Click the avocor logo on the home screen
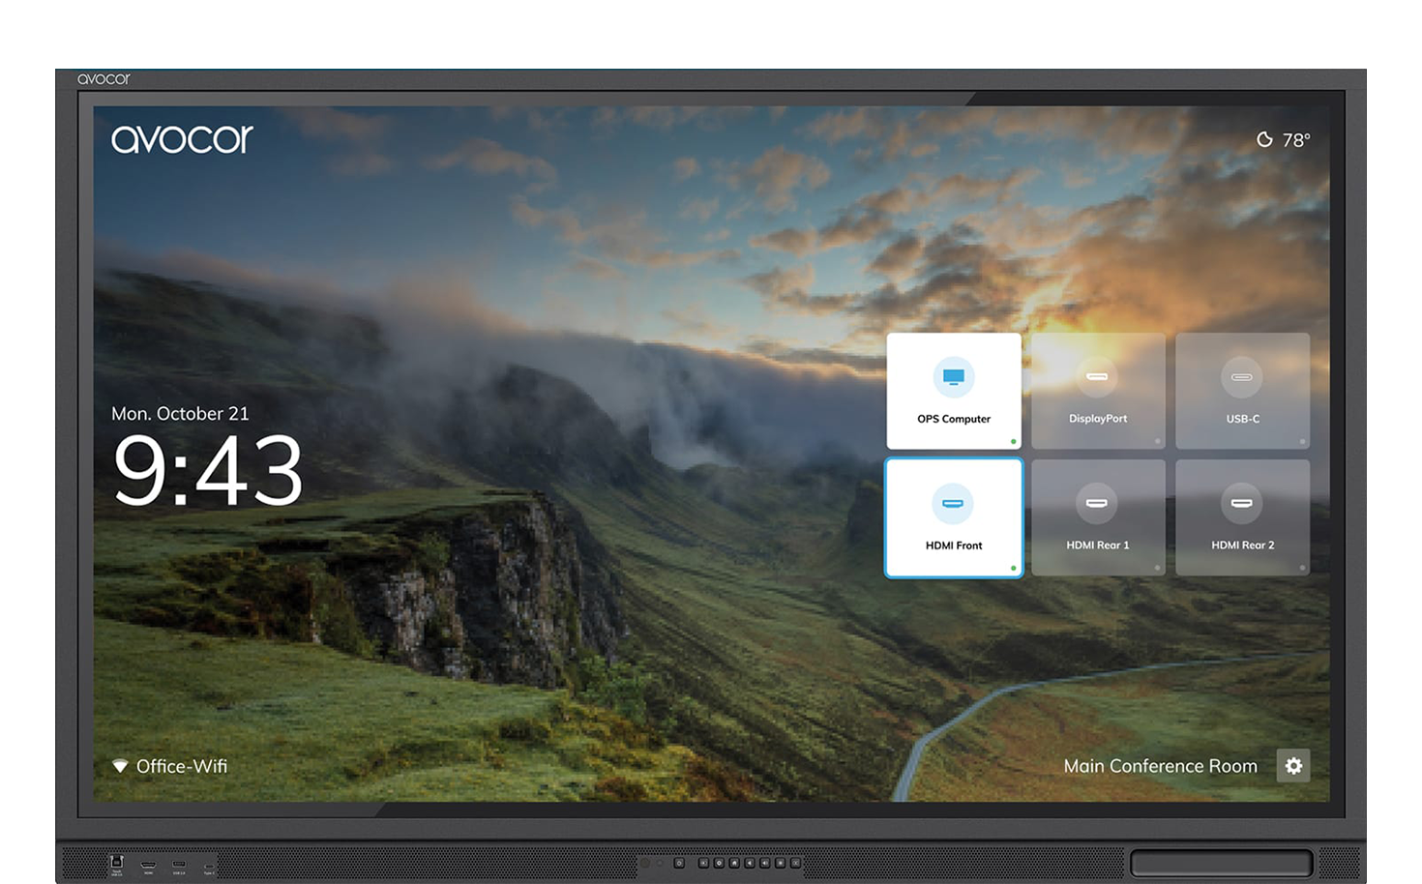 182,139
